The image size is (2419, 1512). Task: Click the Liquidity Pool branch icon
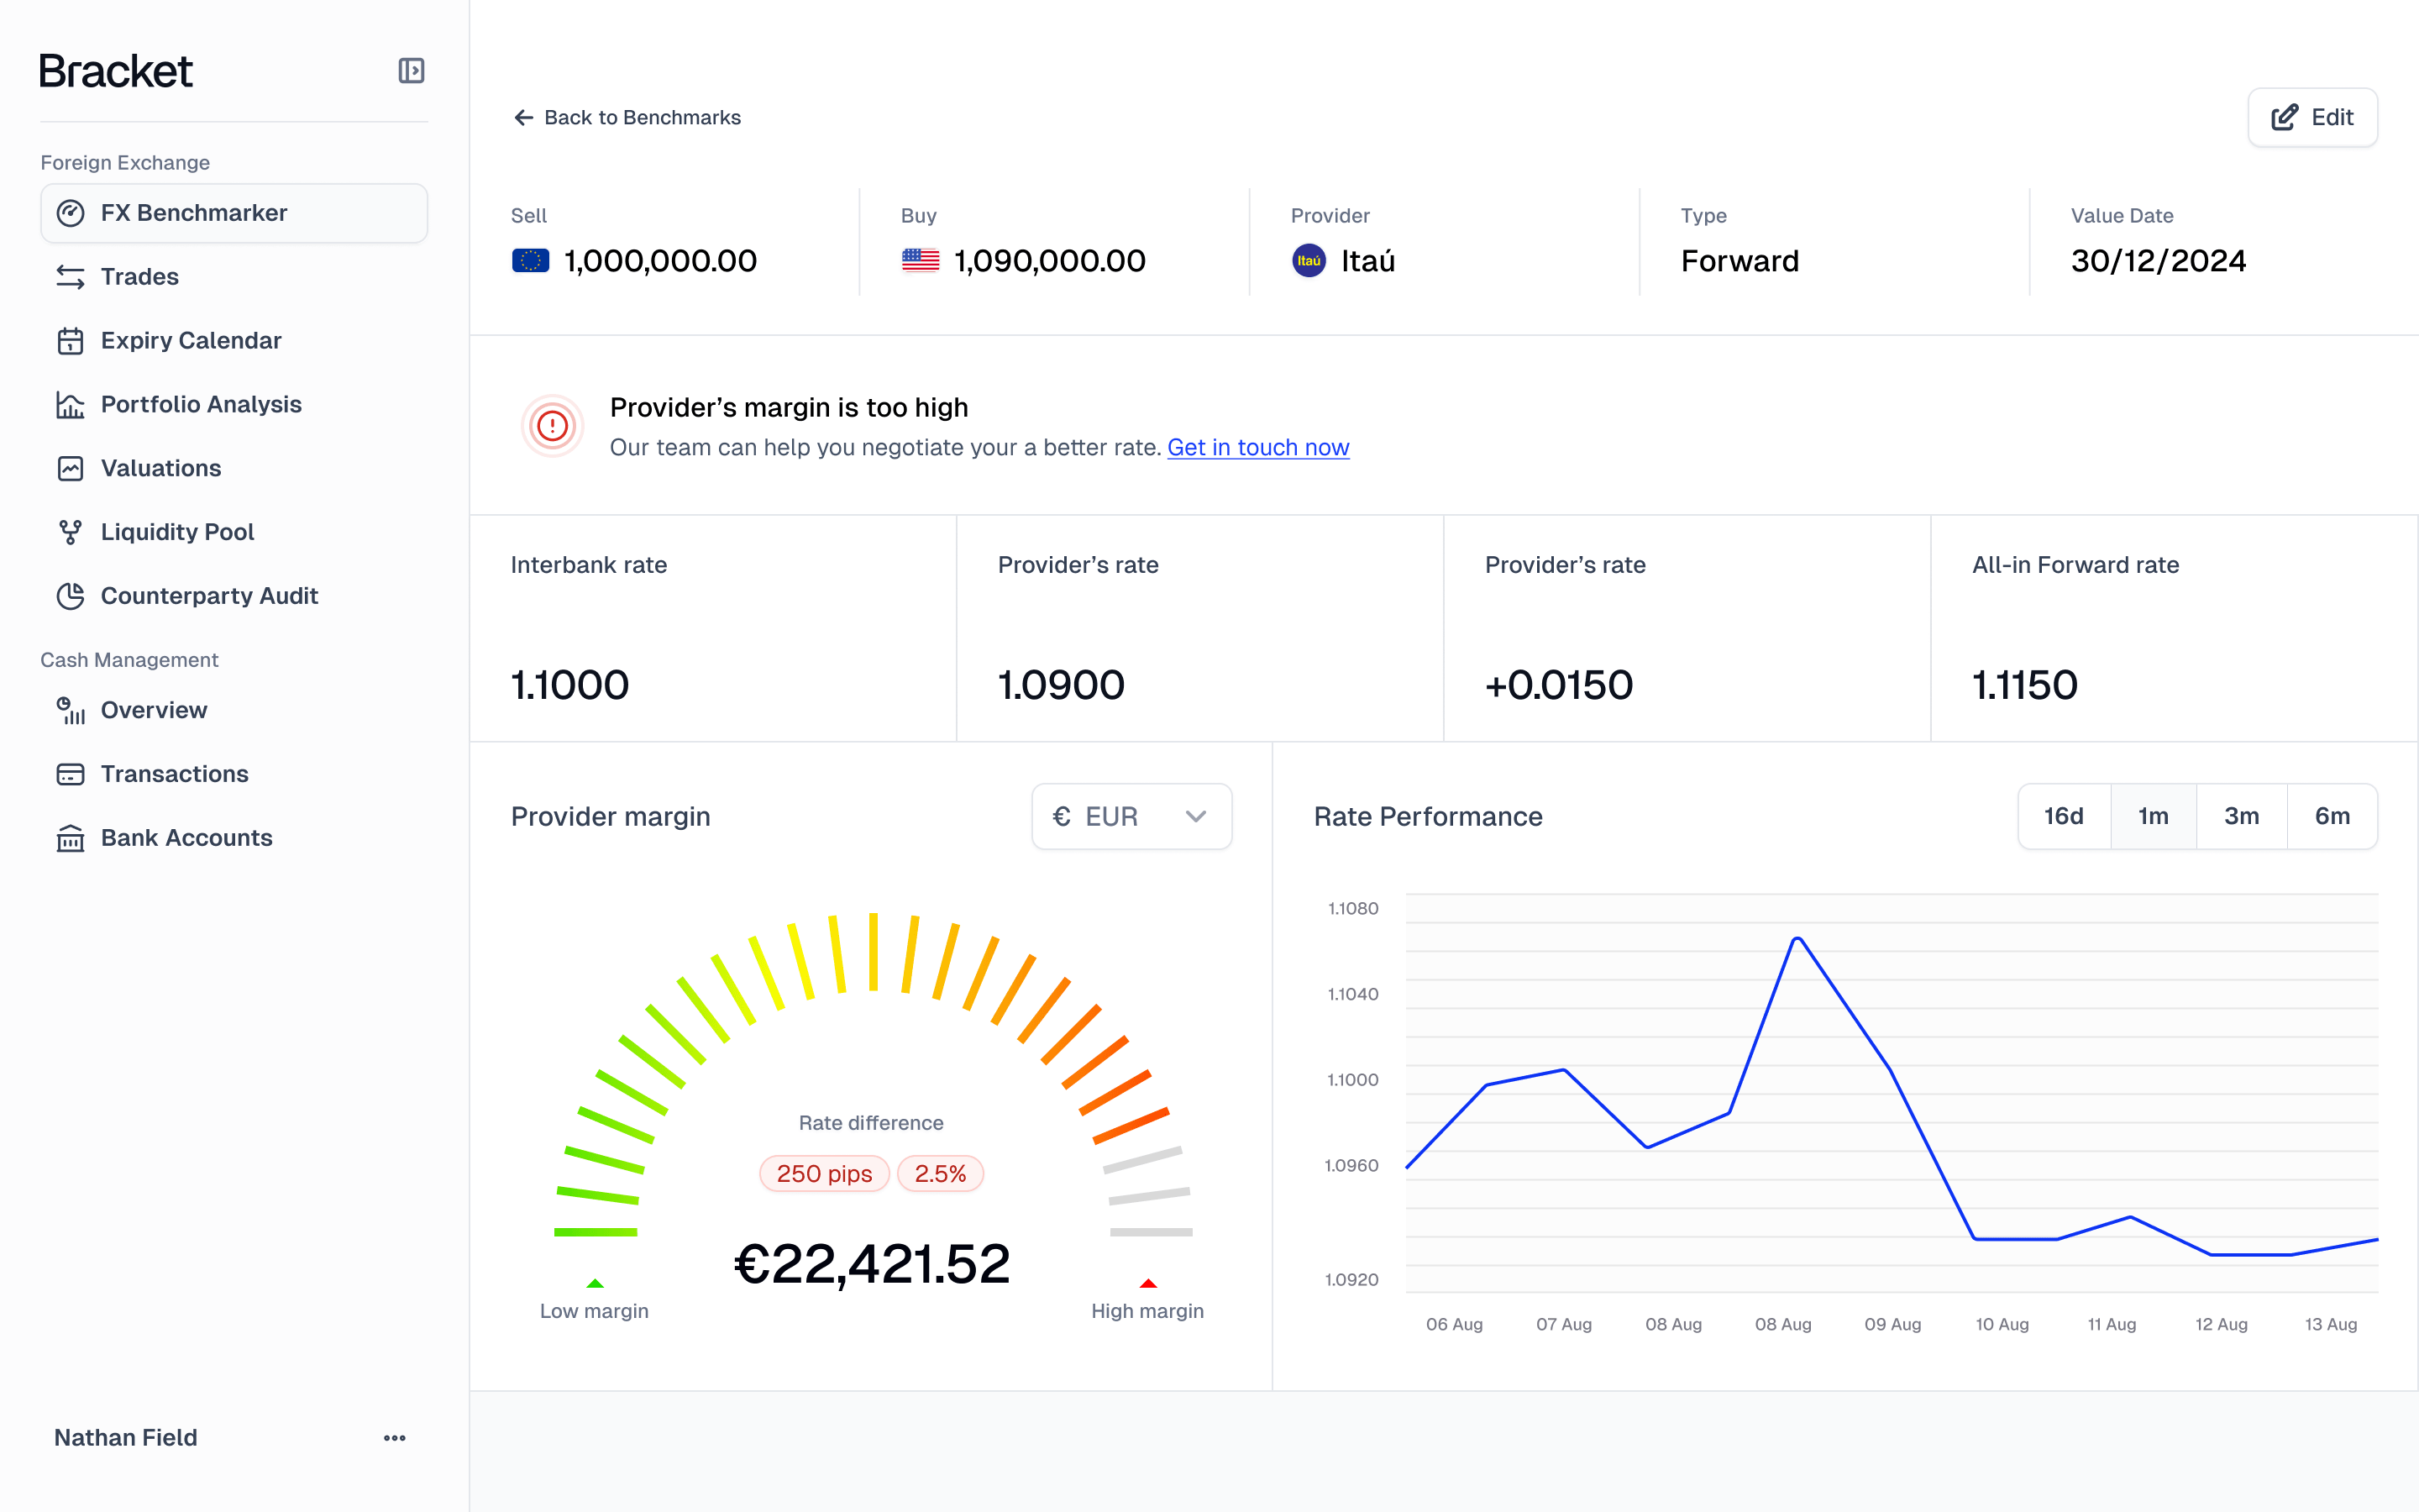(x=70, y=532)
